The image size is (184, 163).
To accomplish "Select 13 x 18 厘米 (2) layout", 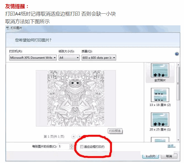I will click(x=160, y=97).
